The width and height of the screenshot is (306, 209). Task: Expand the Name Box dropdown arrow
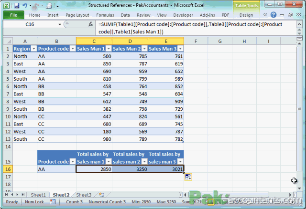60,24
